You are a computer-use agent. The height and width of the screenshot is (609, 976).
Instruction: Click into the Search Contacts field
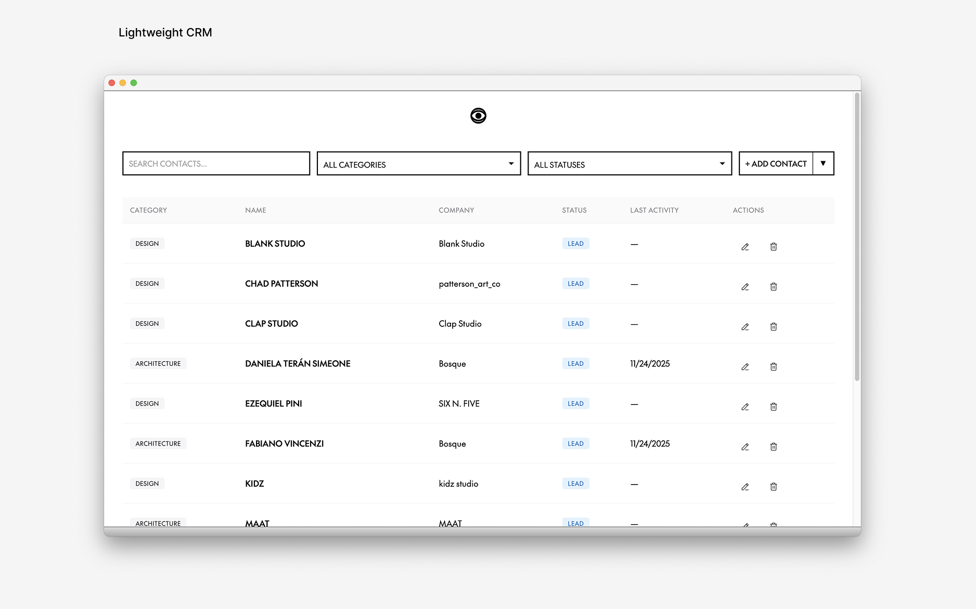point(216,163)
